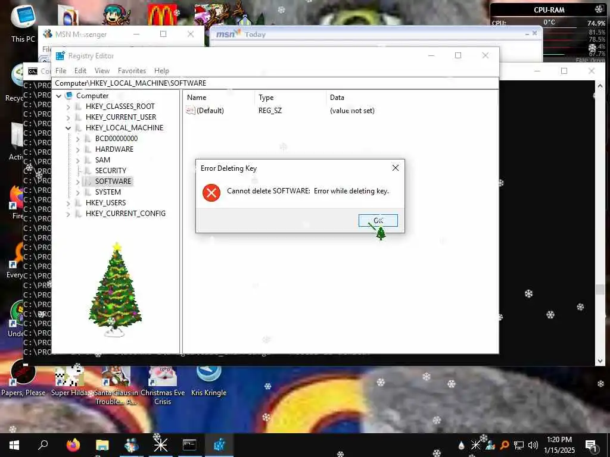Switch to Registry Editor taskbar button
The height and width of the screenshot is (457, 610).
click(219, 445)
